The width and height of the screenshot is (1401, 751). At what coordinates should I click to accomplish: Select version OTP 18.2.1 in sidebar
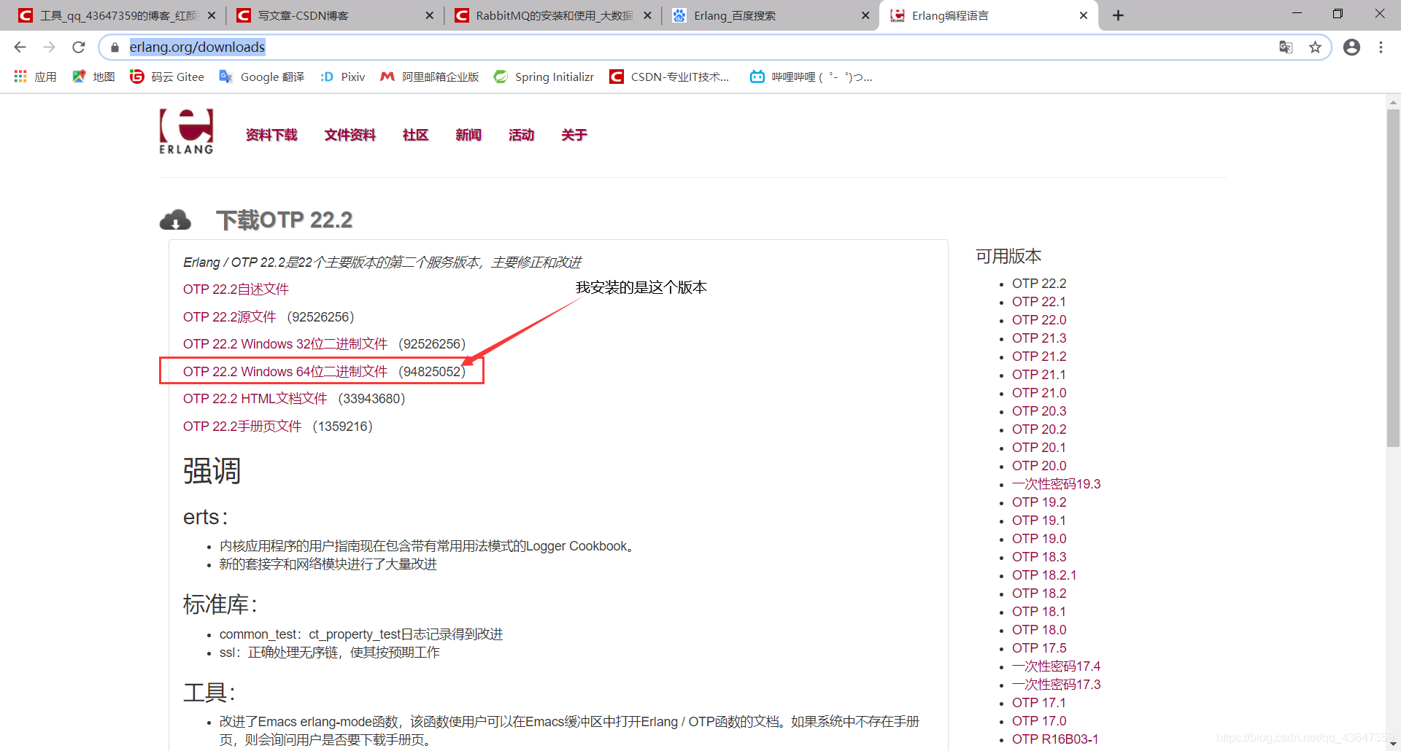1044,575
